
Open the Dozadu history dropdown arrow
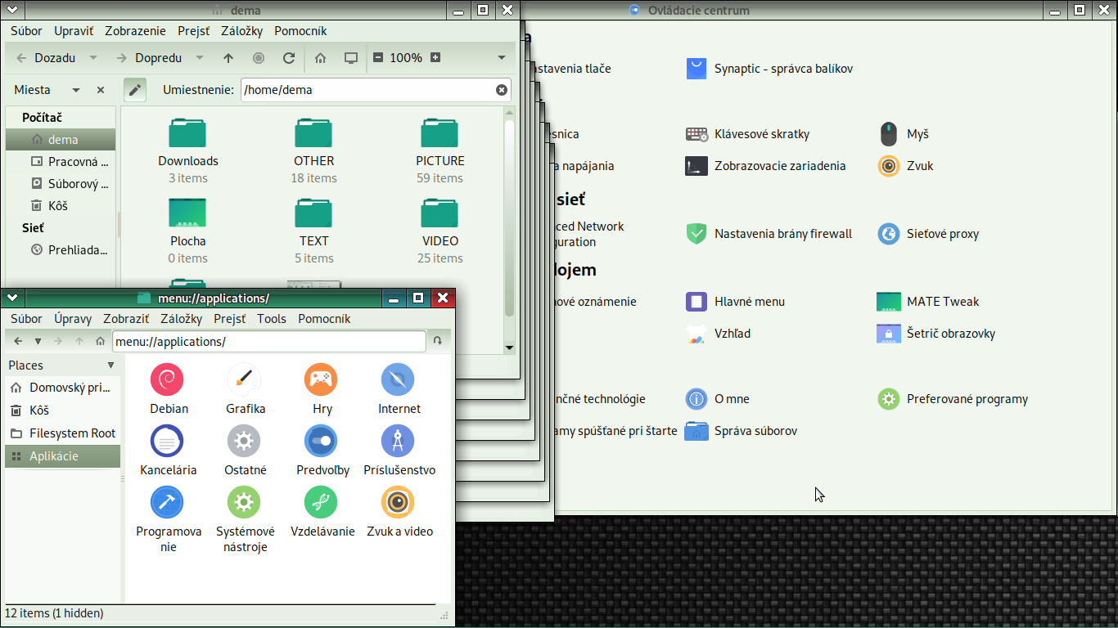pos(93,58)
